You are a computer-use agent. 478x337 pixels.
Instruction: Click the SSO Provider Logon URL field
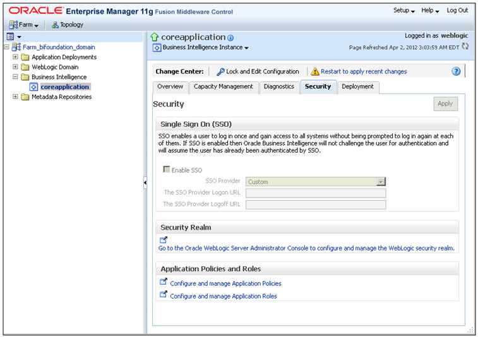click(316, 193)
